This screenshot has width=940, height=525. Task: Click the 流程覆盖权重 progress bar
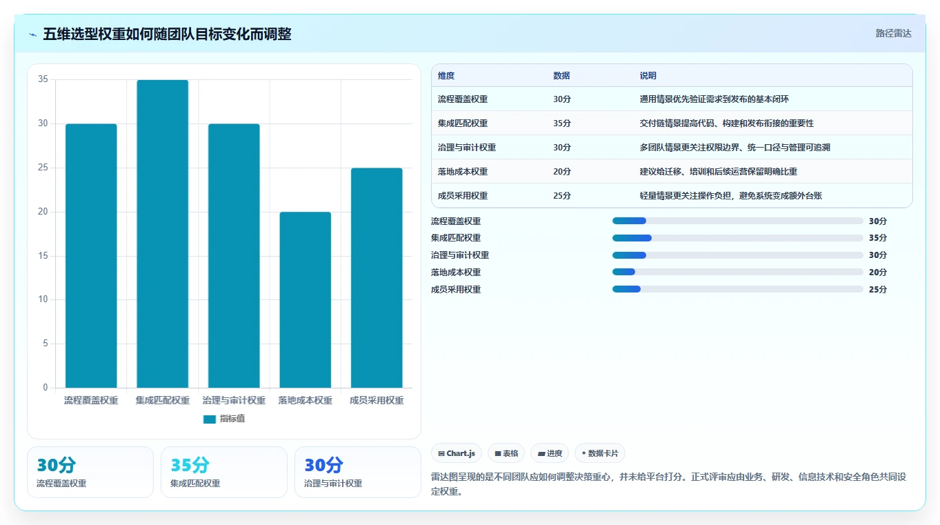tap(738, 221)
